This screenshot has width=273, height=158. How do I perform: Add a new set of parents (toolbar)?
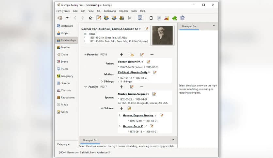tap(106, 18)
